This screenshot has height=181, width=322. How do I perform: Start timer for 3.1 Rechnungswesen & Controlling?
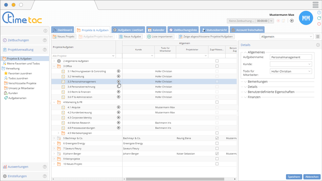119,71
